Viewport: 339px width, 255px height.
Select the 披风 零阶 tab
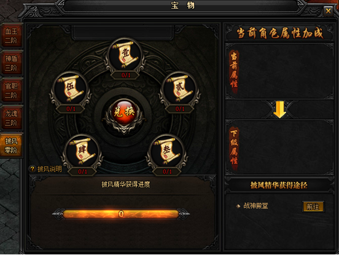(x=12, y=146)
